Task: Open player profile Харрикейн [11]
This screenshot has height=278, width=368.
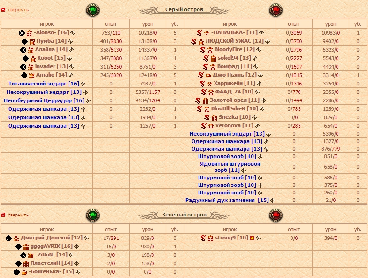Action: tap(235, 83)
